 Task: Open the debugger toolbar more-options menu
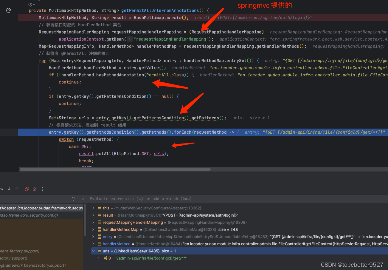pyautogui.click(x=42, y=189)
